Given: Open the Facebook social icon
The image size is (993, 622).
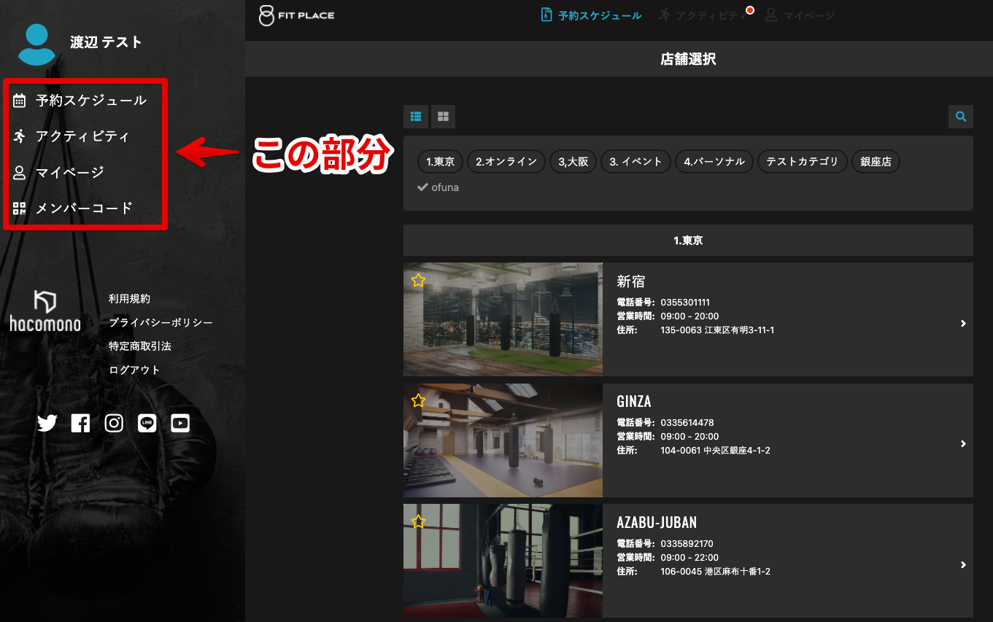Looking at the screenshot, I should pyautogui.click(x=80, y=423).
